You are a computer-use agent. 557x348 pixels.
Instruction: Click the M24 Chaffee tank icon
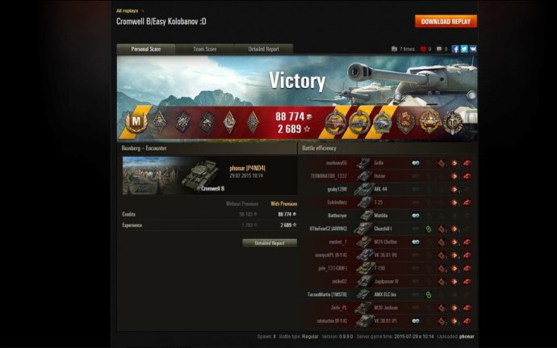coord(364,242)
